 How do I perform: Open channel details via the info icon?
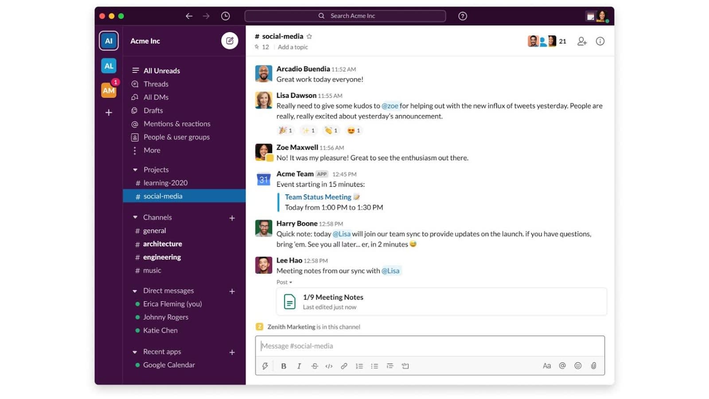pos(600,41)
